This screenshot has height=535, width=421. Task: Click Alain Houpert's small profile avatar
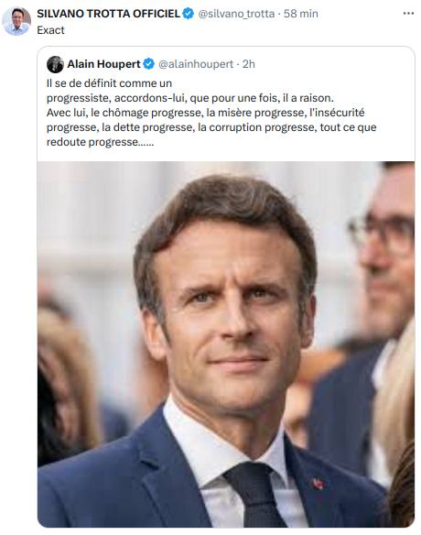[55, 64]
